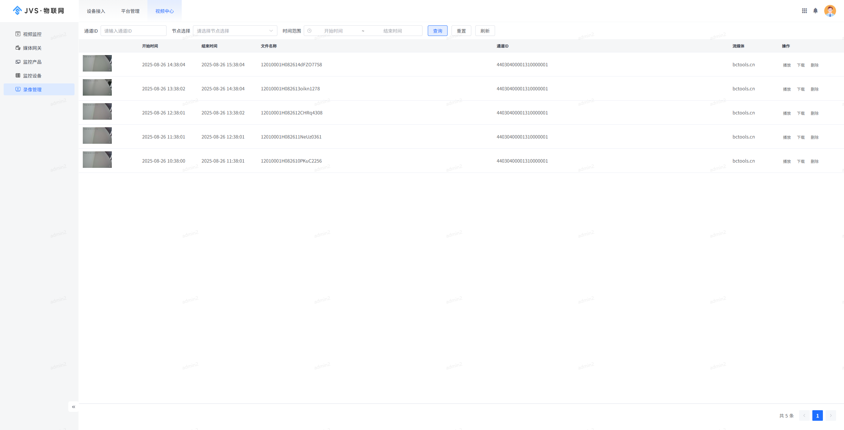
Task: Download recording 12010001H082611NeUz0361
Action: point(800,137)
